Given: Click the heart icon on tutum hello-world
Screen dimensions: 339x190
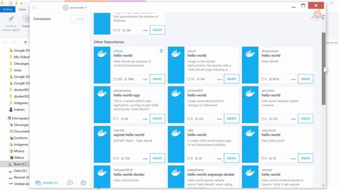Looking at the screenshot, I should click(x=189, y=79).
